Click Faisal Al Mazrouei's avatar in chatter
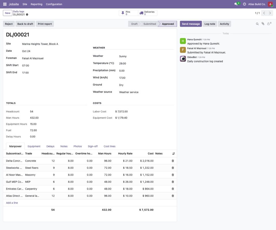The height and width of the screenshot is (230, 276). 183,50
